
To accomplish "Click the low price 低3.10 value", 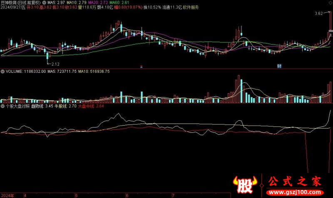I will (58, 7).
